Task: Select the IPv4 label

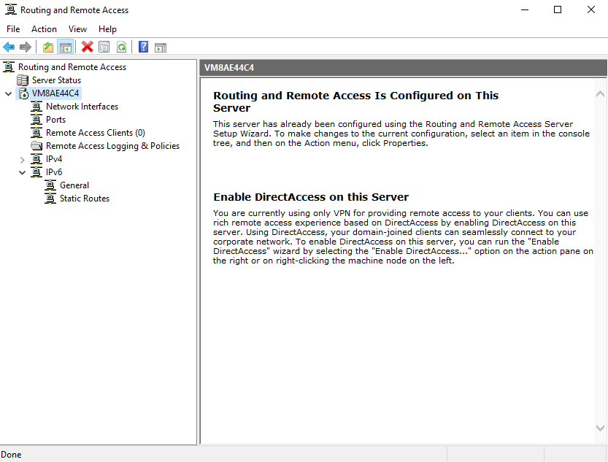Action: [x=54, y=159]
